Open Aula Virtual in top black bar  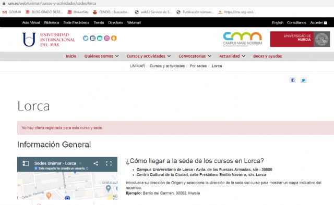tap(31, 22)
